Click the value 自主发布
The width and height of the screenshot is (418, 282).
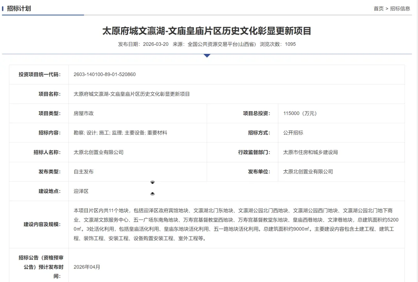(84, 172)
